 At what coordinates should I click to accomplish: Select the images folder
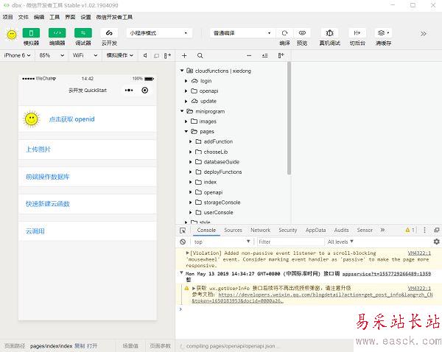coord(208,122)
